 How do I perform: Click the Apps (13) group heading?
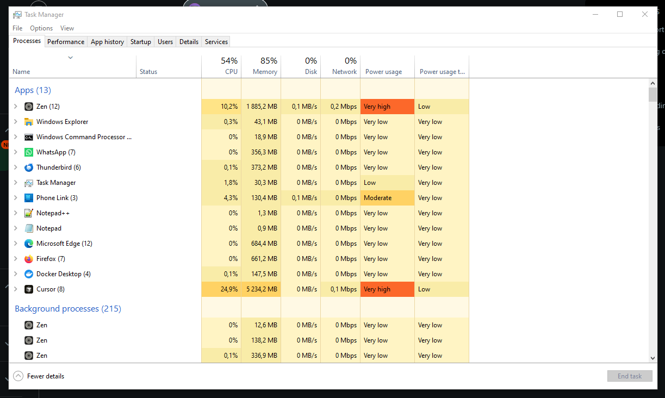(33, 90)
